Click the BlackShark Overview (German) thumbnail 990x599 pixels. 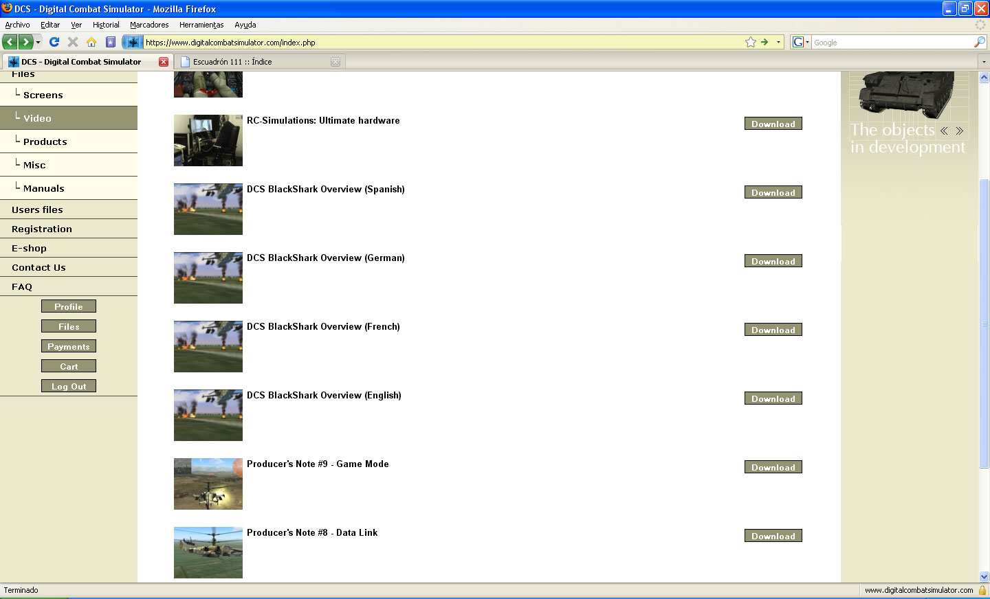pos(208,278)
